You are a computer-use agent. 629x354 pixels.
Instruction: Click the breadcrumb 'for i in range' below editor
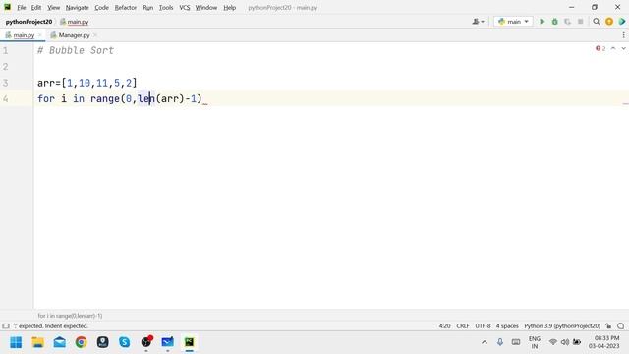click(x=70, y=316)
